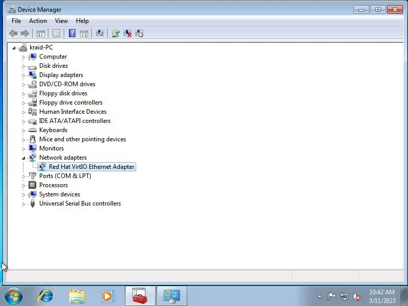Click the taskbar clock showing 10:42 AM
This screenshot has height=306, width=408.
tap(382, 296)
